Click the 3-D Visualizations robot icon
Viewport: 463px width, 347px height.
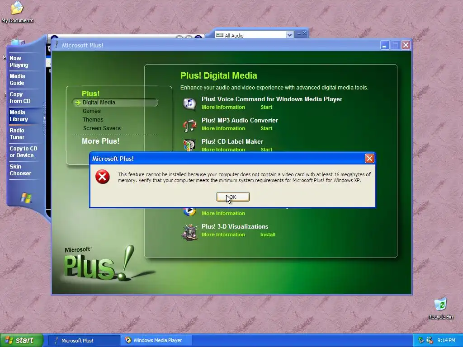189,232
